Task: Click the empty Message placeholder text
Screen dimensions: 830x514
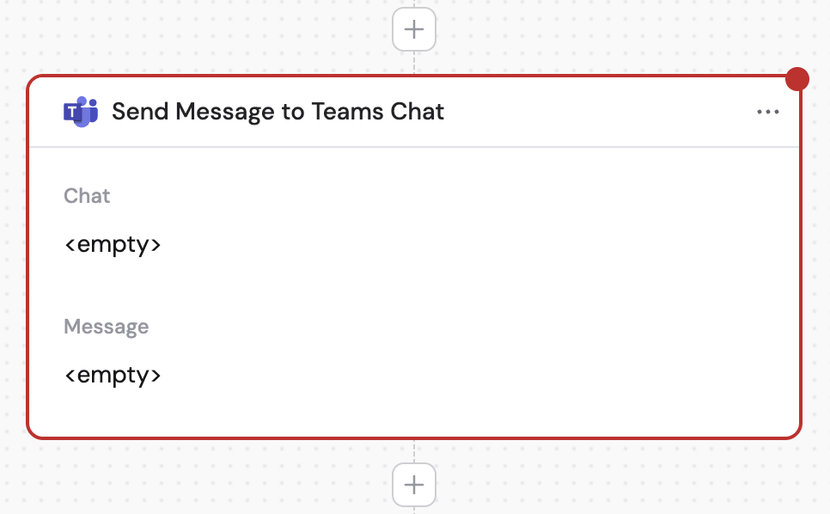Action: click(113, 375)
